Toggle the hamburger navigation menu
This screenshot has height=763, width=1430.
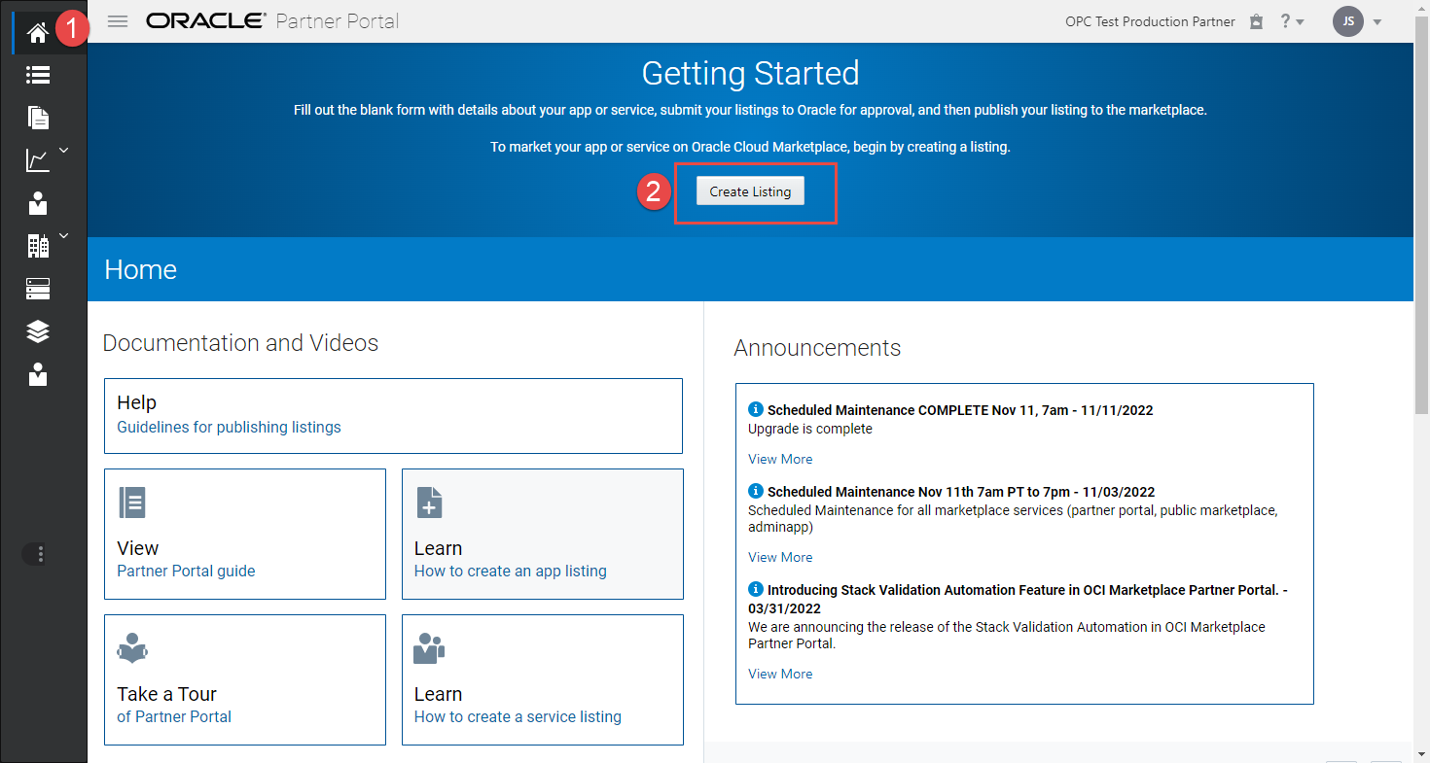point(118,21)
